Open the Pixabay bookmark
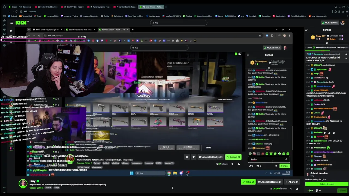 (187, 16)
